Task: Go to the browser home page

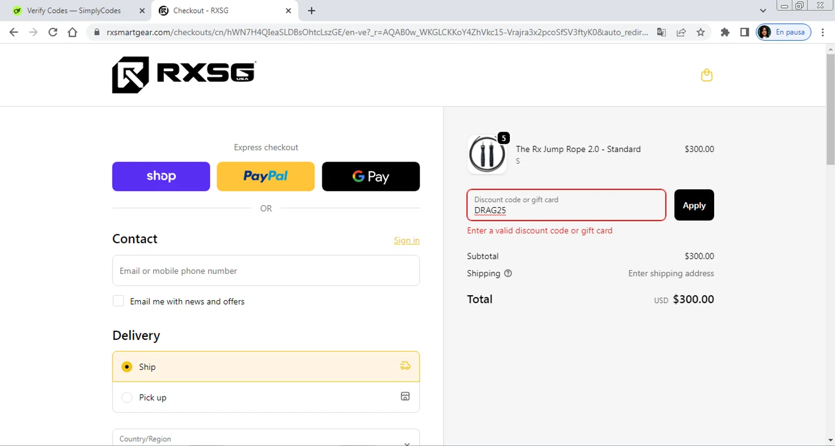Action: pos(72,32)
